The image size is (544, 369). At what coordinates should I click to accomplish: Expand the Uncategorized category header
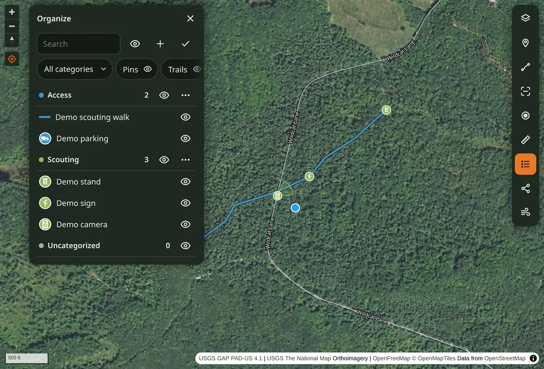point(73,246)
